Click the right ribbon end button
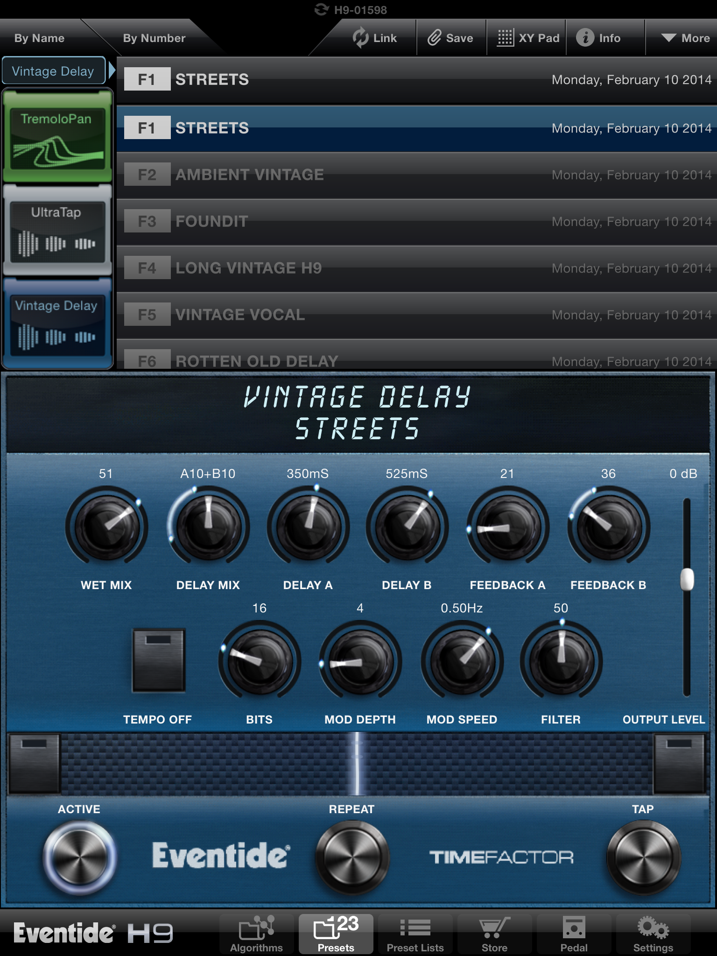Viewport: 717px width, 956px height. 679,764
